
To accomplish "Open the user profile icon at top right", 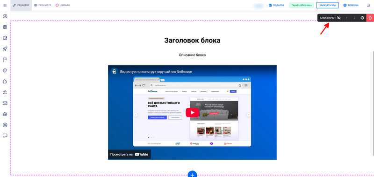I will click(369, 5).
